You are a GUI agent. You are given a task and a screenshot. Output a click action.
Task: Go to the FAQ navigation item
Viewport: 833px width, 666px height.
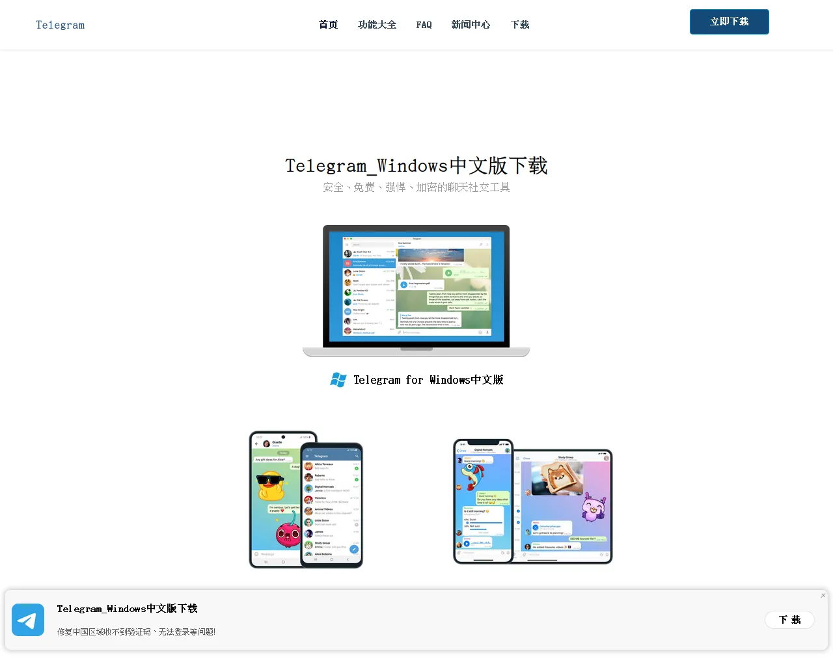click(x=424, y=25)
